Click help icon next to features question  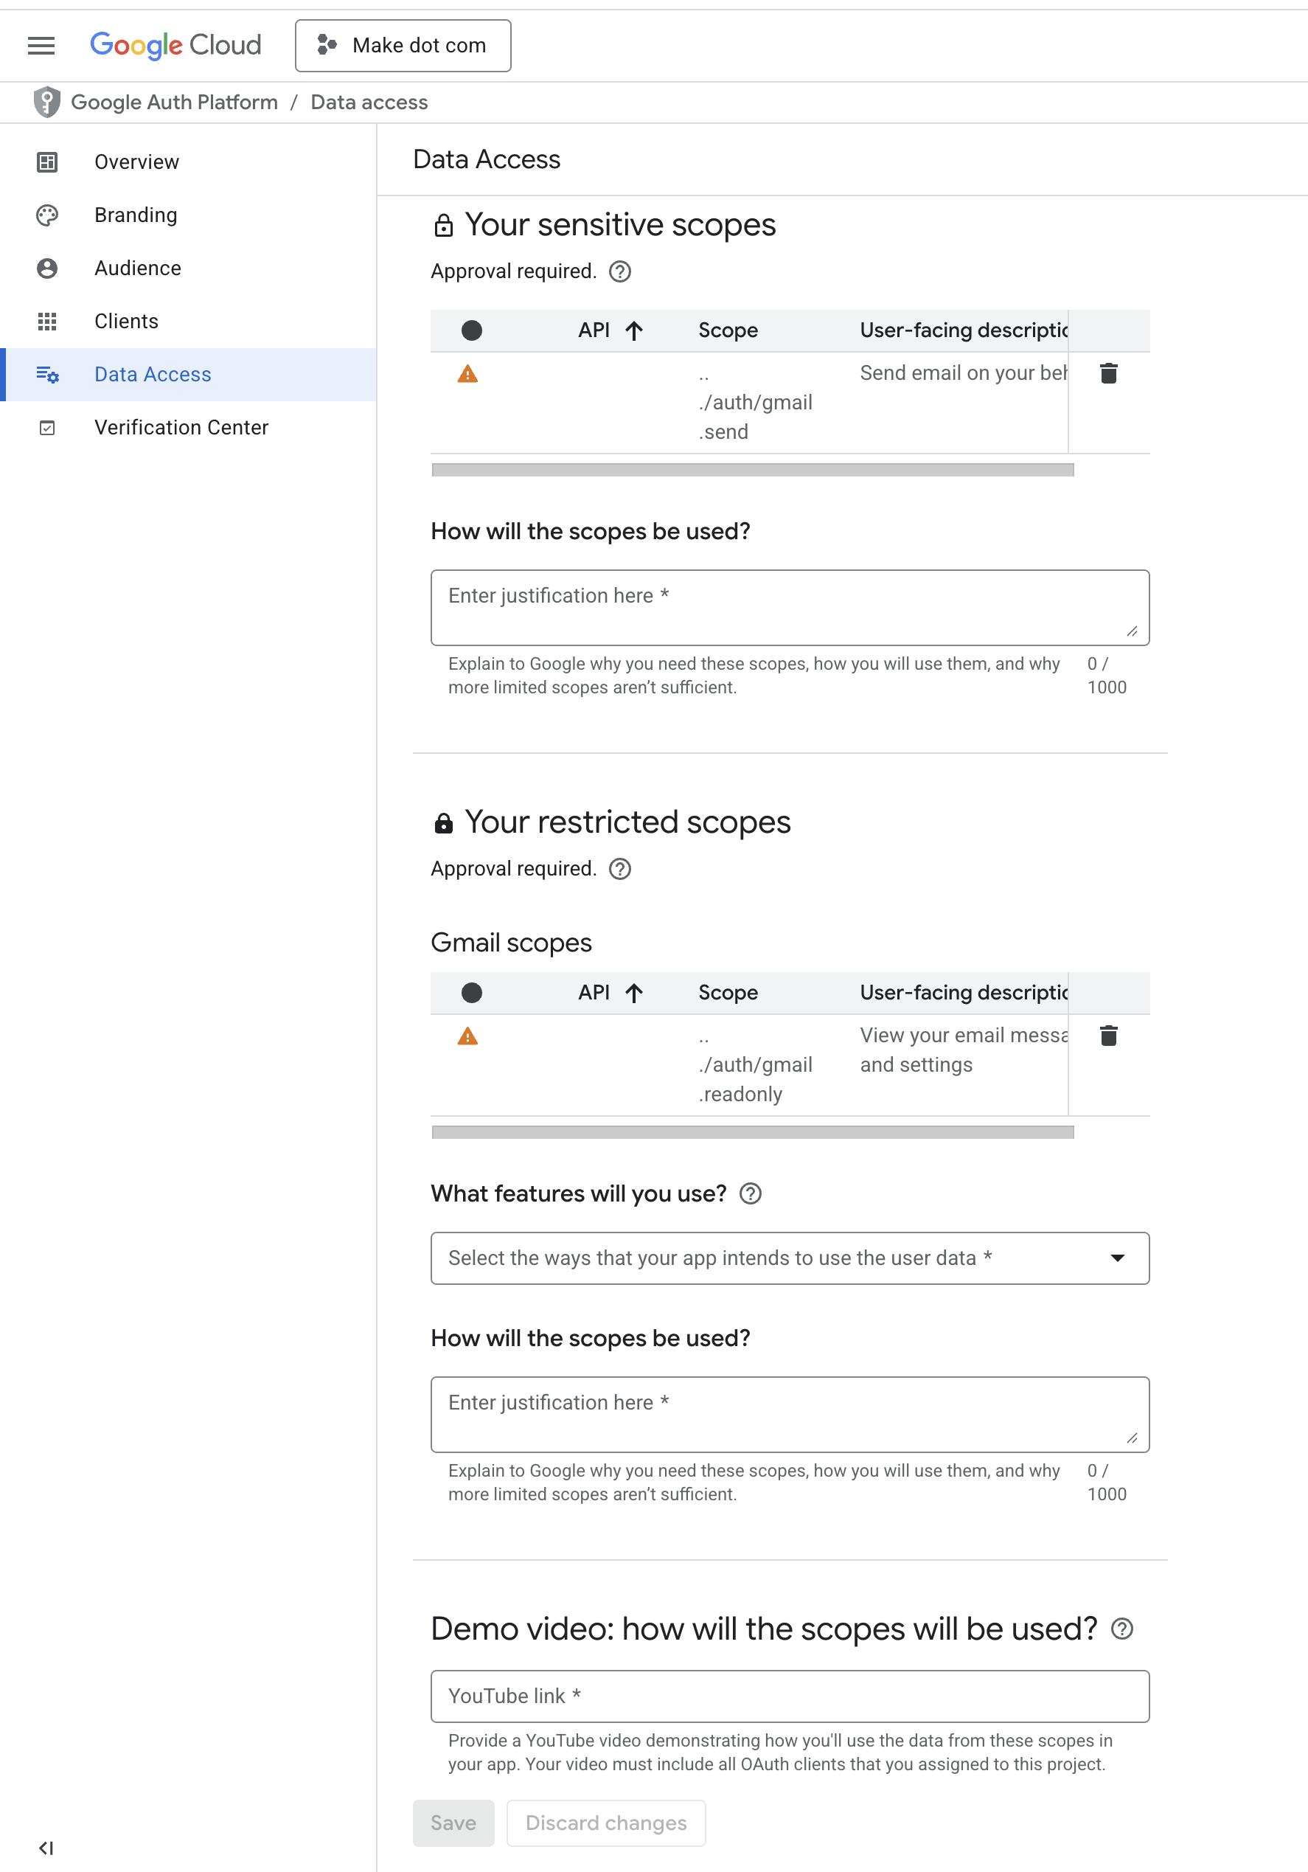(750, 1193)
